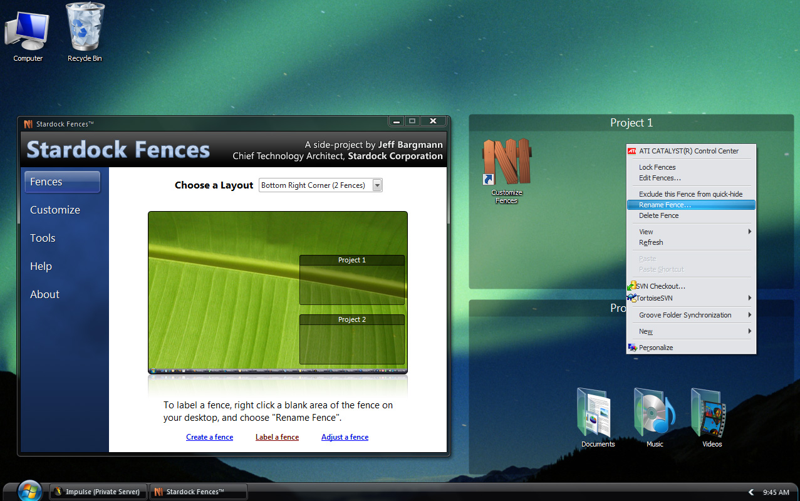The height and width of the screenshot is (501, 800).
Task: Expand the TortoiseSVN submenu arrow
Action: point(749,298)
